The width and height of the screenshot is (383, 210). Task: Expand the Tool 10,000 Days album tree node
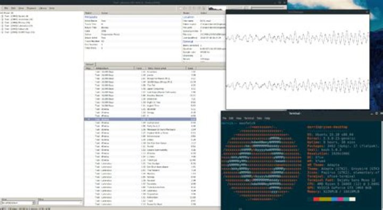pos(3,32)
